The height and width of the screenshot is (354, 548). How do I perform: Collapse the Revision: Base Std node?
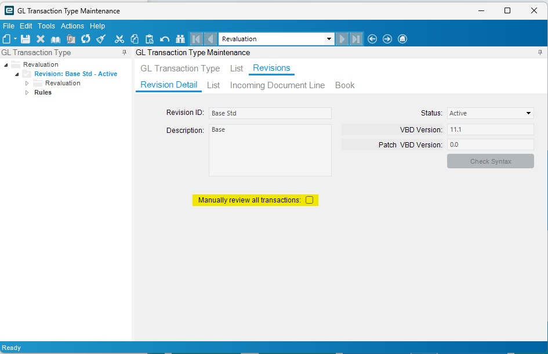(17, 74)
